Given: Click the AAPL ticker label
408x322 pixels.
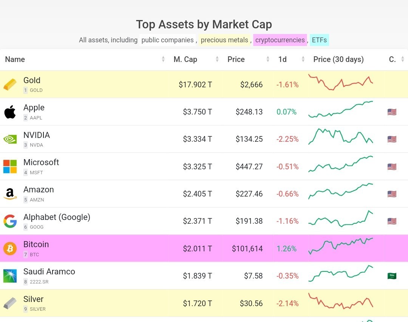Looking at the screenshot, I should coord(36,118).
